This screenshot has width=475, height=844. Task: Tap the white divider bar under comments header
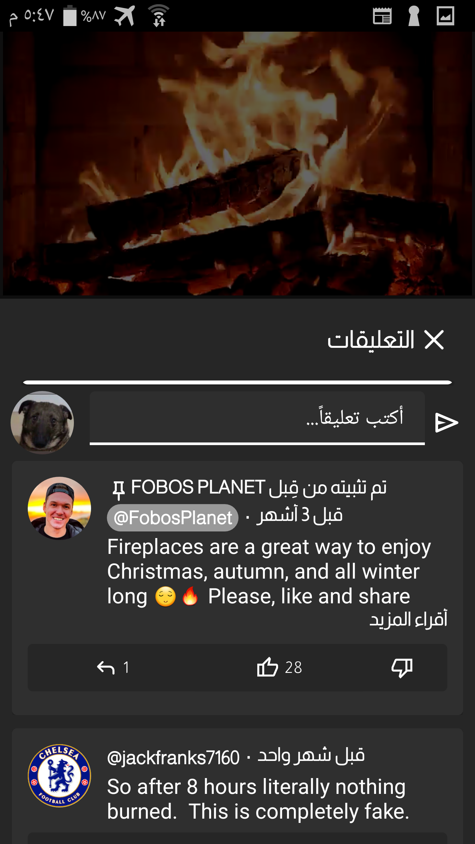coord(237,382)
